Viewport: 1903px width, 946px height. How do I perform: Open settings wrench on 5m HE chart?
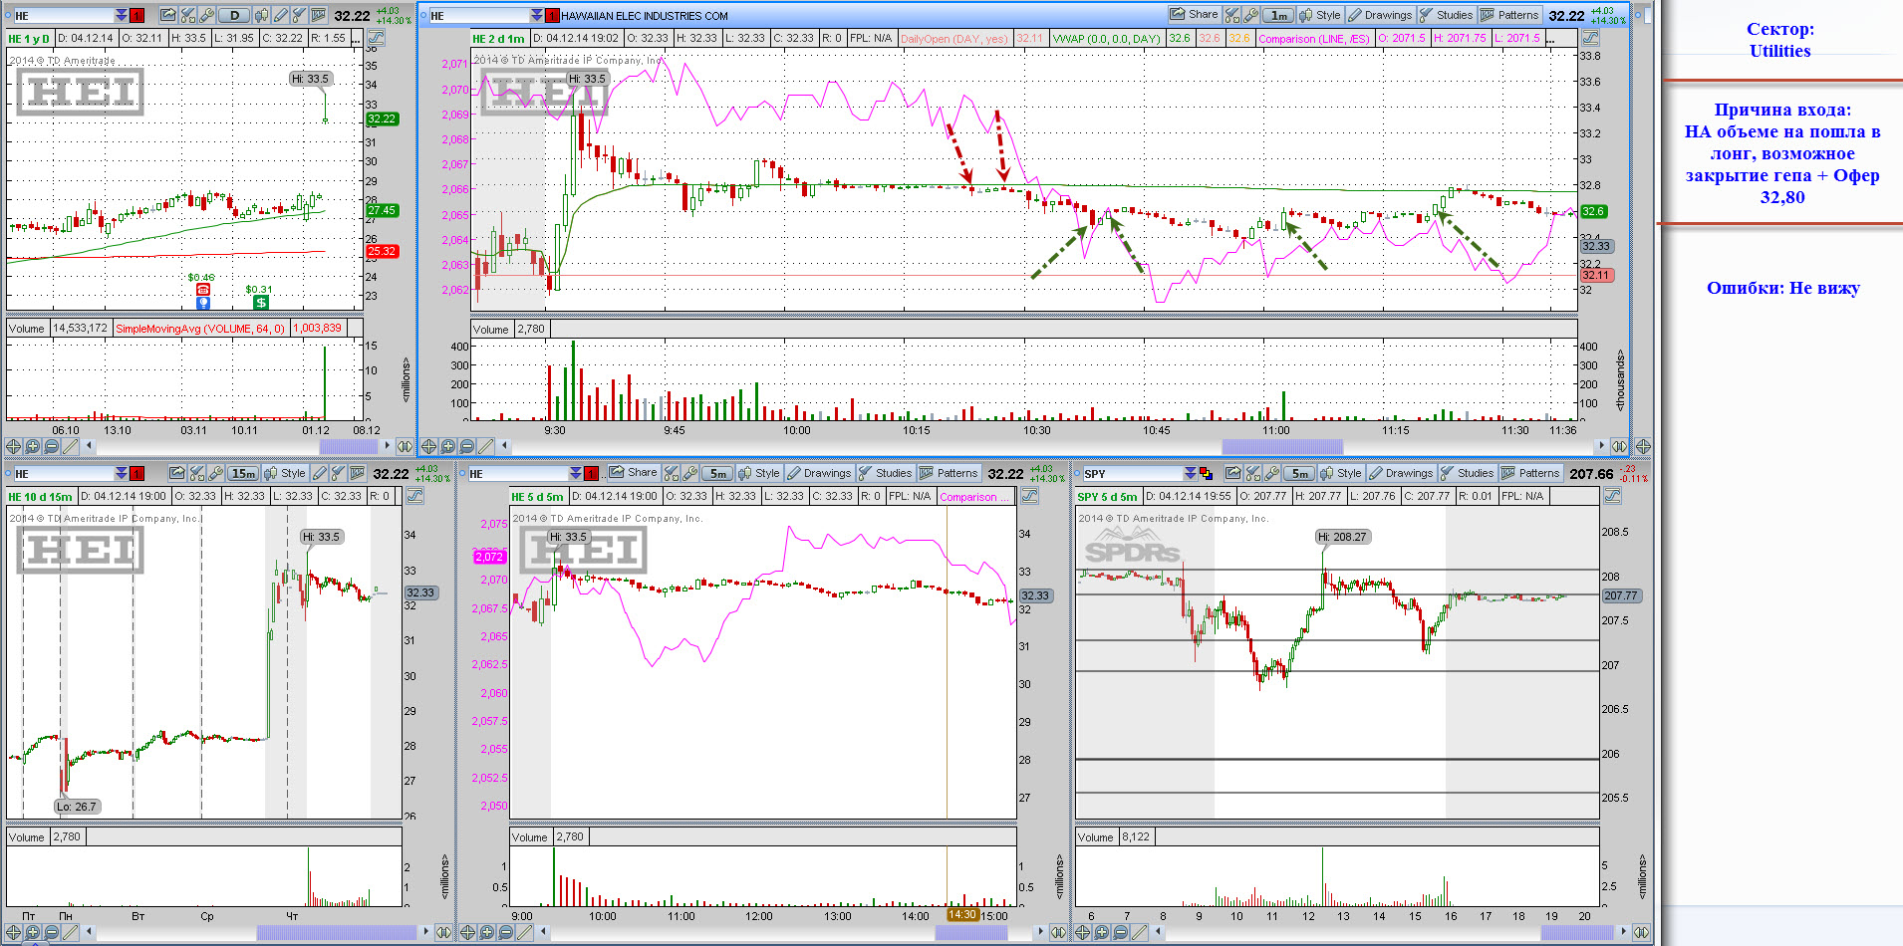pos(690,473)
